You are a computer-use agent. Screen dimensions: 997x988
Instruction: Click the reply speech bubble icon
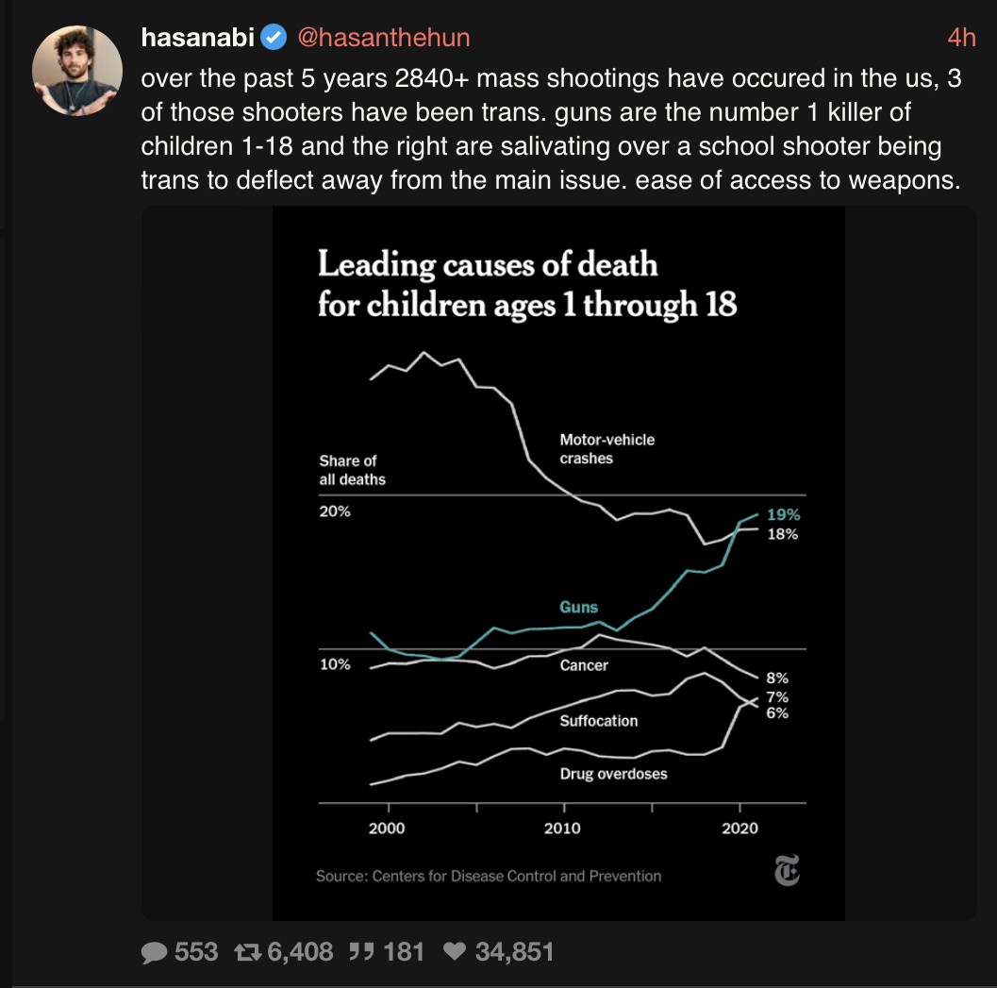tap(154, 952)
